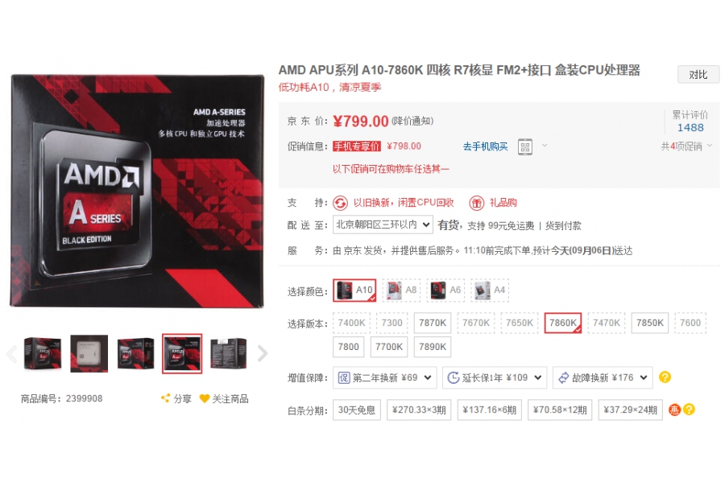
Task: Open the delivery region dropdown 北京朝阳区三环以内
Action: [383, 225]
